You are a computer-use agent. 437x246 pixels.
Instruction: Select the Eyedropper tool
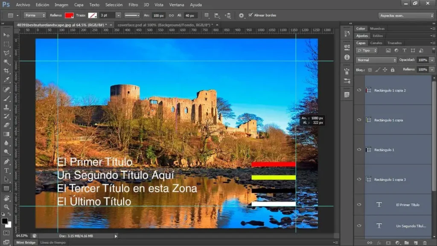pyautogui.click(x=6, y=80)
